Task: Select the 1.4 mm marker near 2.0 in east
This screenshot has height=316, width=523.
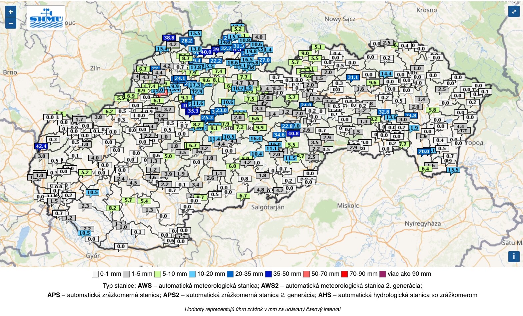Action: [422, 99]
